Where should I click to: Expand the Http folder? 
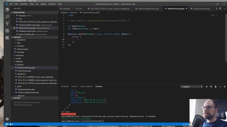[18, 43]
